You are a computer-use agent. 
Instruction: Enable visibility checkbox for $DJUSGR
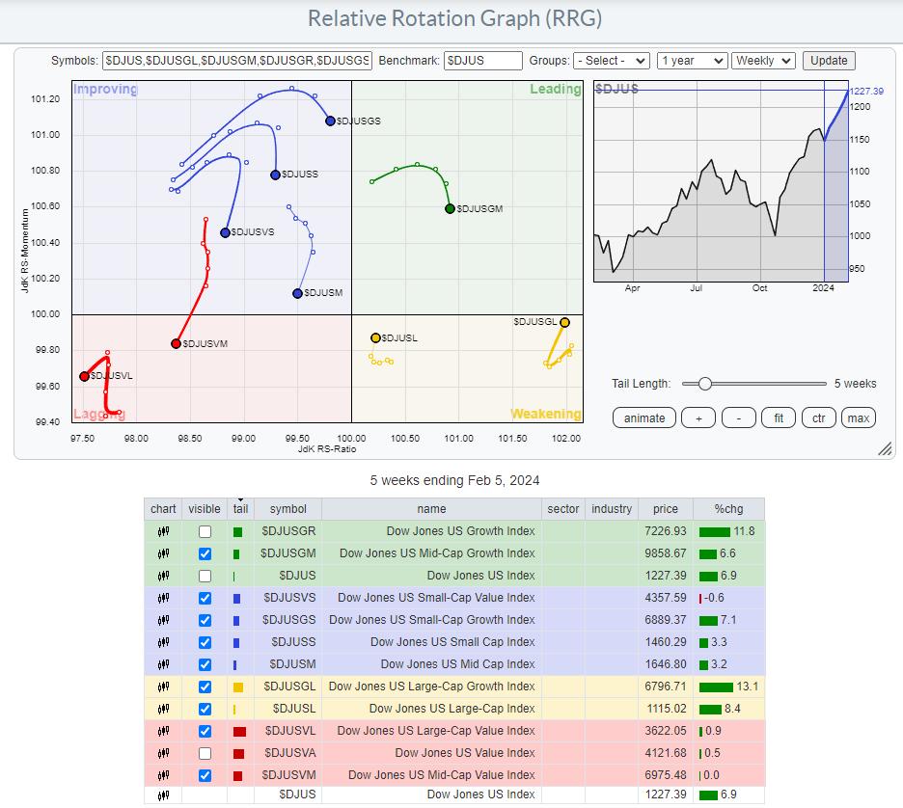pyautogui.click(x=205, y=531)
